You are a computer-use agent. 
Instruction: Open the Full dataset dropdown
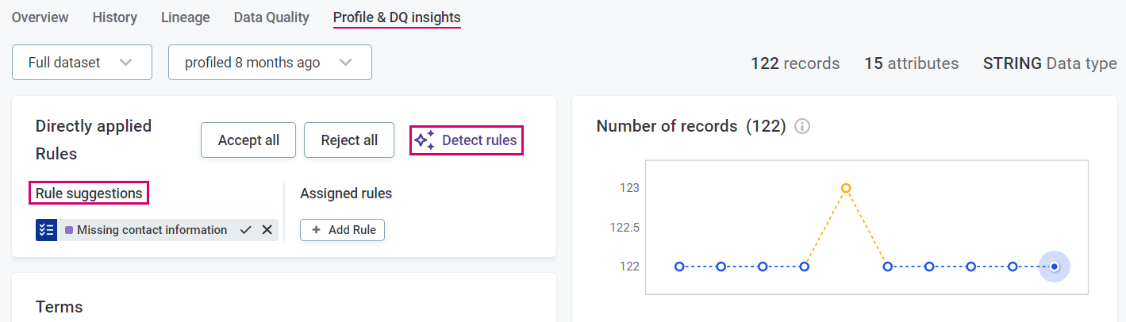(82, 63)
